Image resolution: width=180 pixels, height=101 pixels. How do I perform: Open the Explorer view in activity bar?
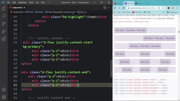click(x=4, y=8)
